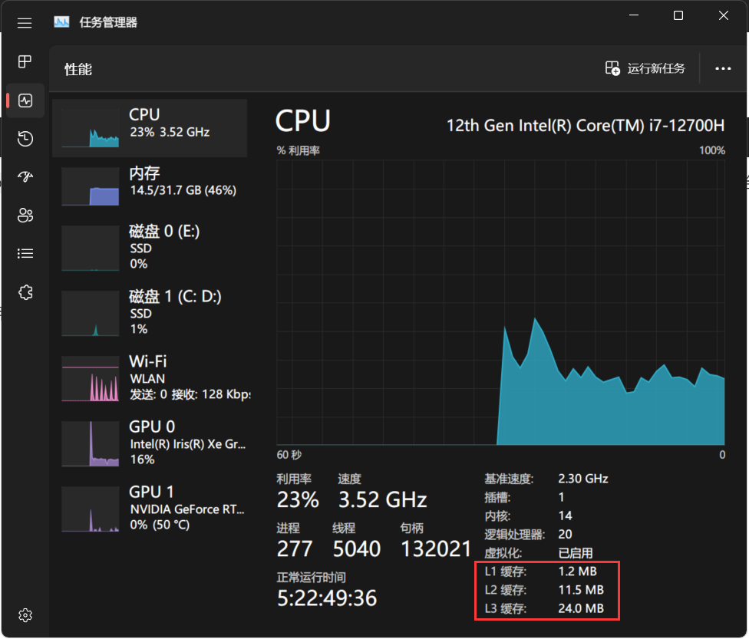Click the memory mini graph thumbnail
Image resolution: width=749 pixels, height=639 pixels.
pyautogui.click(x=91, y=186)
